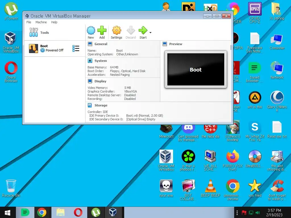Select the BOT COLLAB desktop icon

click(x=188, y=190)
